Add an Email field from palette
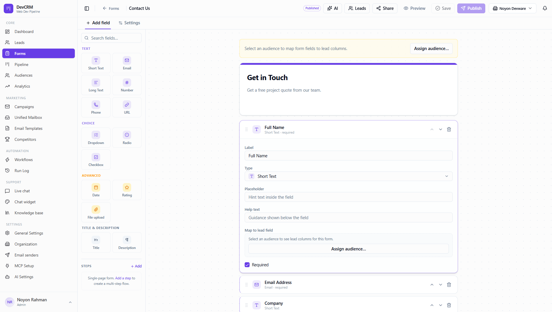This screenshot has height=312, width=552. point(127,63)
